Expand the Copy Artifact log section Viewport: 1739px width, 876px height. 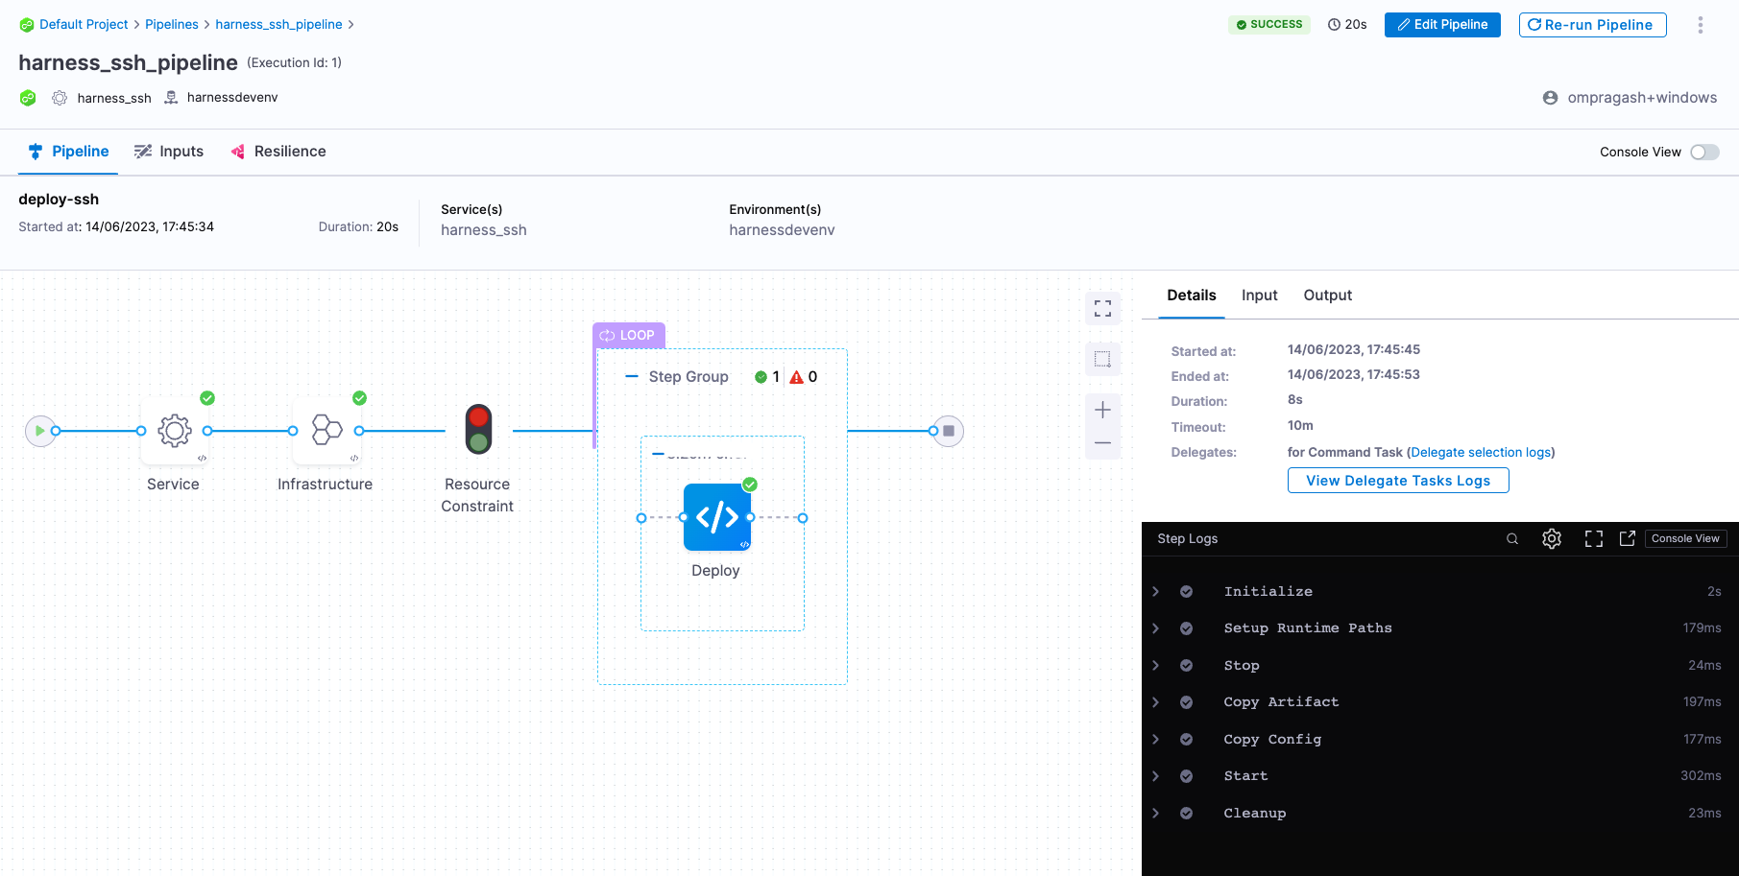[x=1156, y=702]
